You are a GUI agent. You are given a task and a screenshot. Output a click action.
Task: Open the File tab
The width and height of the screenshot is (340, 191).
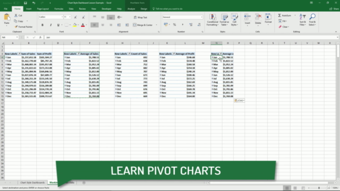coord(6,9)
